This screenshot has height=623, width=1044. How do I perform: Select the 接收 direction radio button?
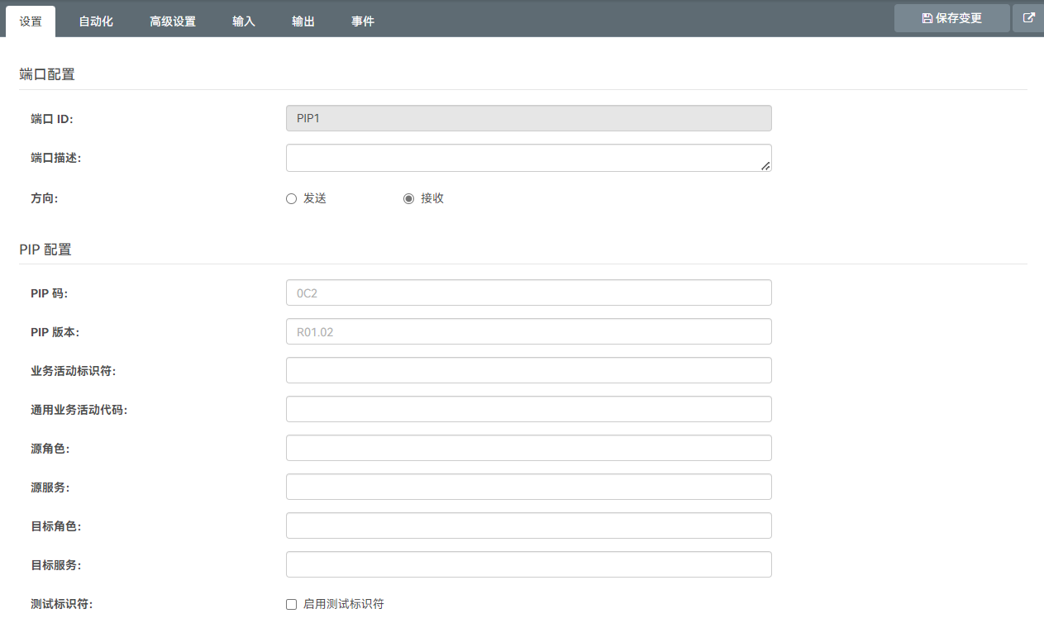(x=408, y=198)
